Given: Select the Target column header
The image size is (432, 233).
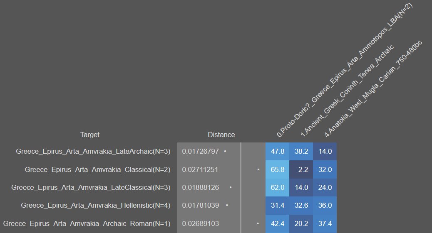Looking at the screenshot, I should 90,135.
